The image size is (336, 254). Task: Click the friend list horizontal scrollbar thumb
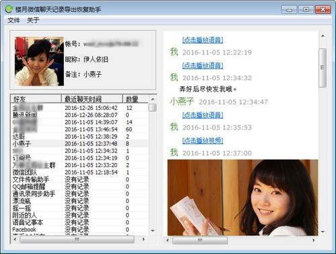[77, 239]
